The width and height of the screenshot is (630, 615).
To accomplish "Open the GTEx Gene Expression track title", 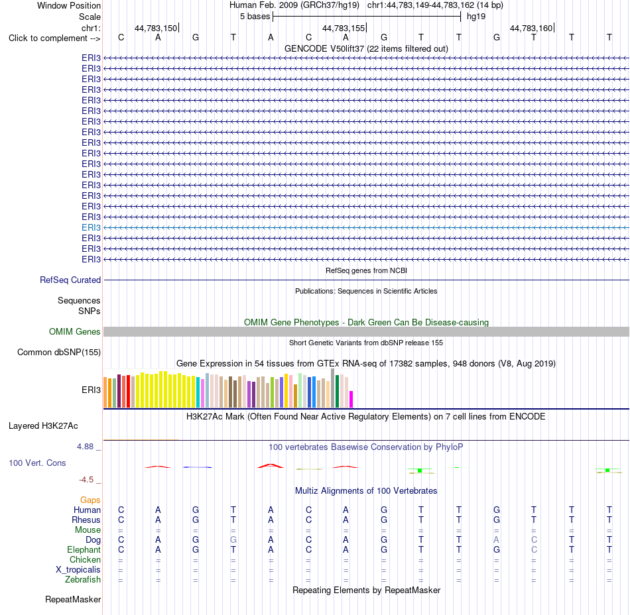I will click(x=366, y=364).
